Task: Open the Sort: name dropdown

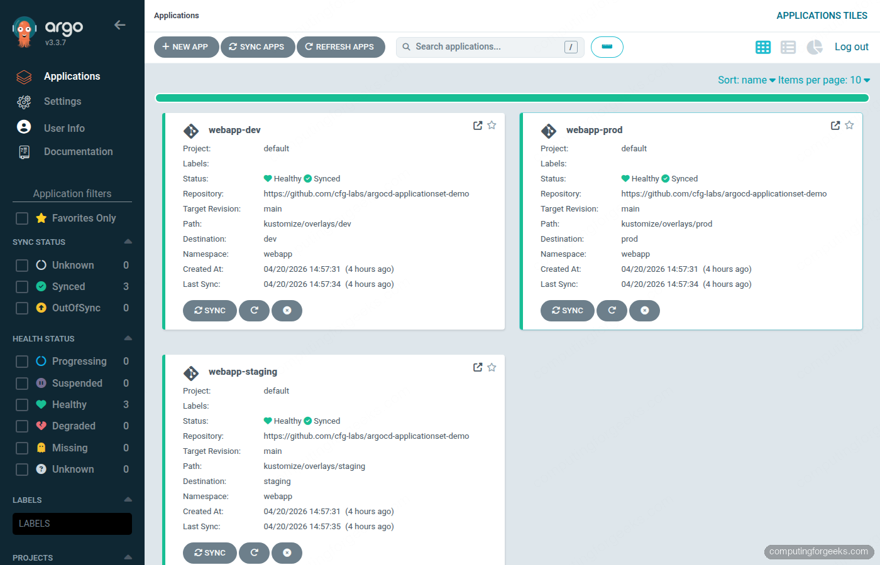Action: pyautogui.click(x=746, y=80)
